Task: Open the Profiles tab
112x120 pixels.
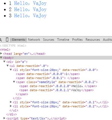Action: [x=77, y=40]
